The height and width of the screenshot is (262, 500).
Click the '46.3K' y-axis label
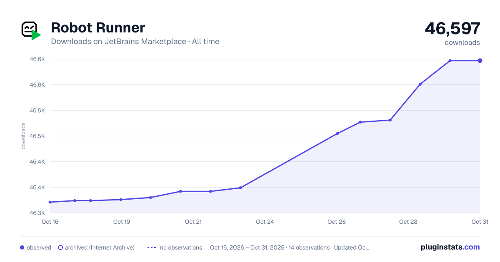37,213
